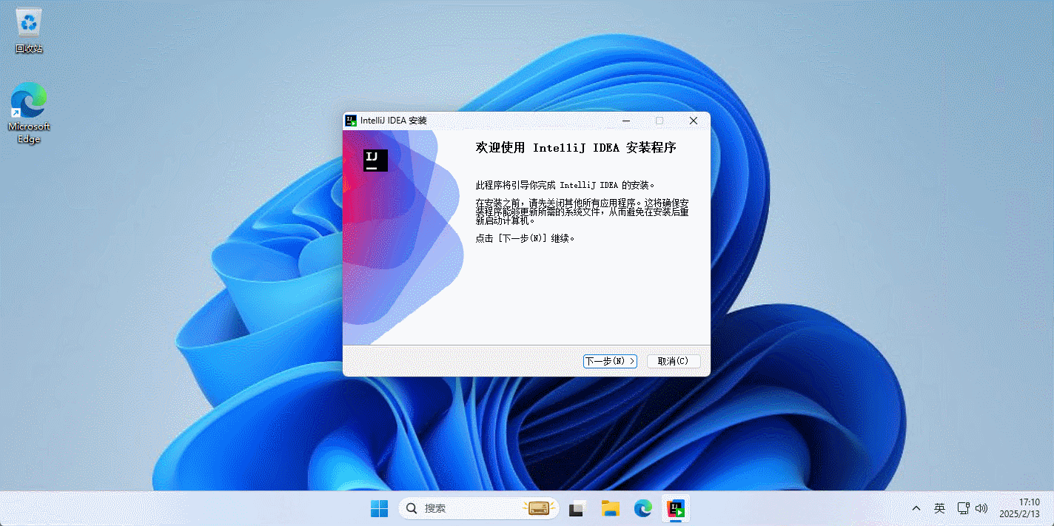1054x526 pixels.
Task: Click the radio highlight icon in search box
Action: click(x=538, y=508)
